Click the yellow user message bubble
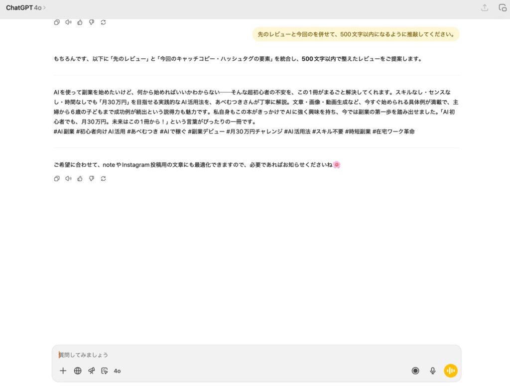 (x=356, y=34)
